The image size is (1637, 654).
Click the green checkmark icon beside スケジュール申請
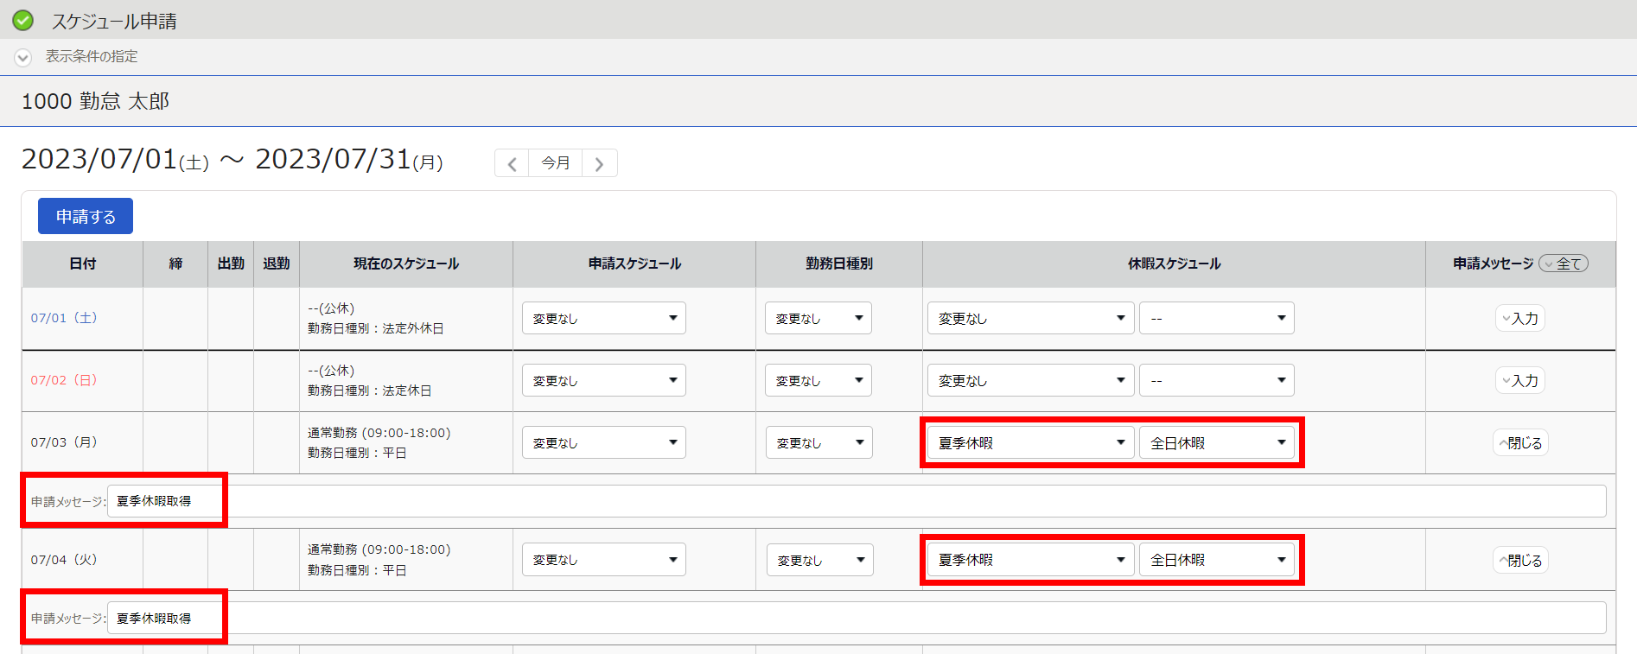point(23,20)
